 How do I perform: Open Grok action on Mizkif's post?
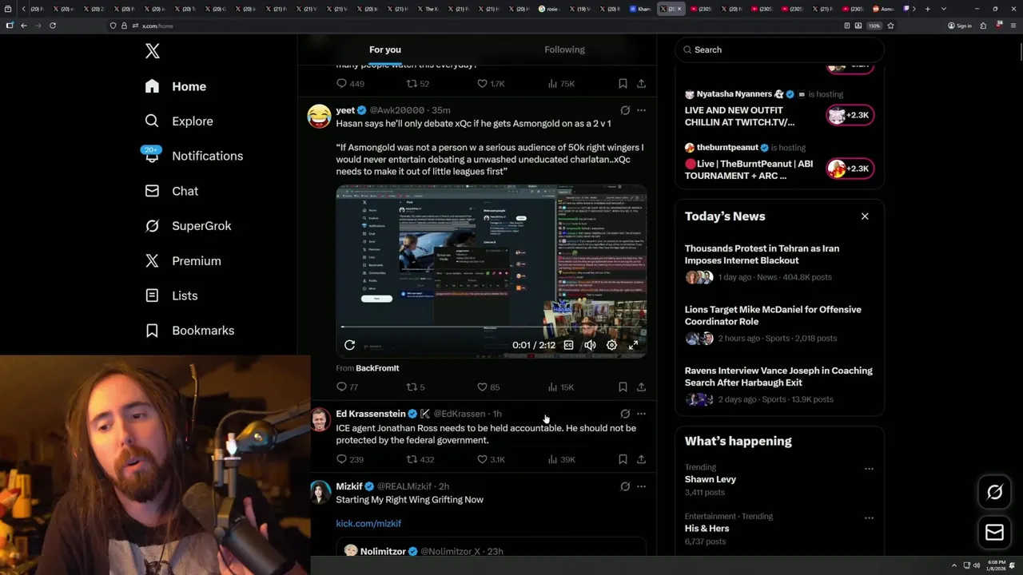(x=625, y=486)
